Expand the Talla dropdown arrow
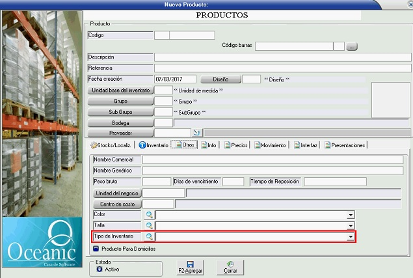 [x=351, y=225]
